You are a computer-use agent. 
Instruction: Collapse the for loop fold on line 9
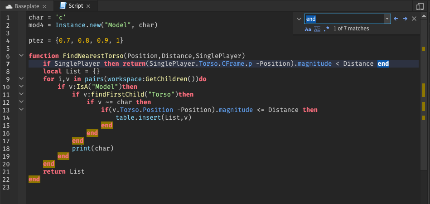(x=21, y=78)
